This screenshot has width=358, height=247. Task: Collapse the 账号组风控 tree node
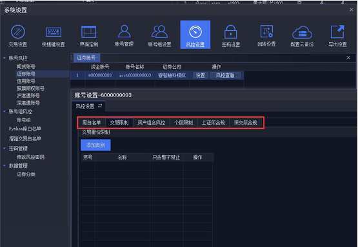[5, 111]
